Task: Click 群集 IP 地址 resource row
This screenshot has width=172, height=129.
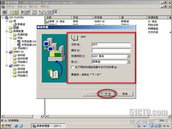Action: pyautogui.click(x=57, y=21)
